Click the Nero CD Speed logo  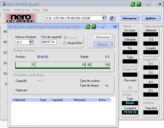pos(20,18)
